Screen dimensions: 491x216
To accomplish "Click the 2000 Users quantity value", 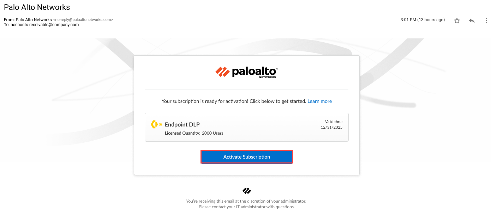I will click(x=212, y=133).
